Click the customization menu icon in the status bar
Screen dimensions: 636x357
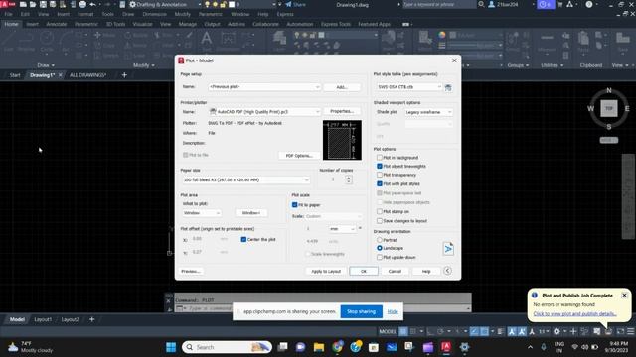630,331
